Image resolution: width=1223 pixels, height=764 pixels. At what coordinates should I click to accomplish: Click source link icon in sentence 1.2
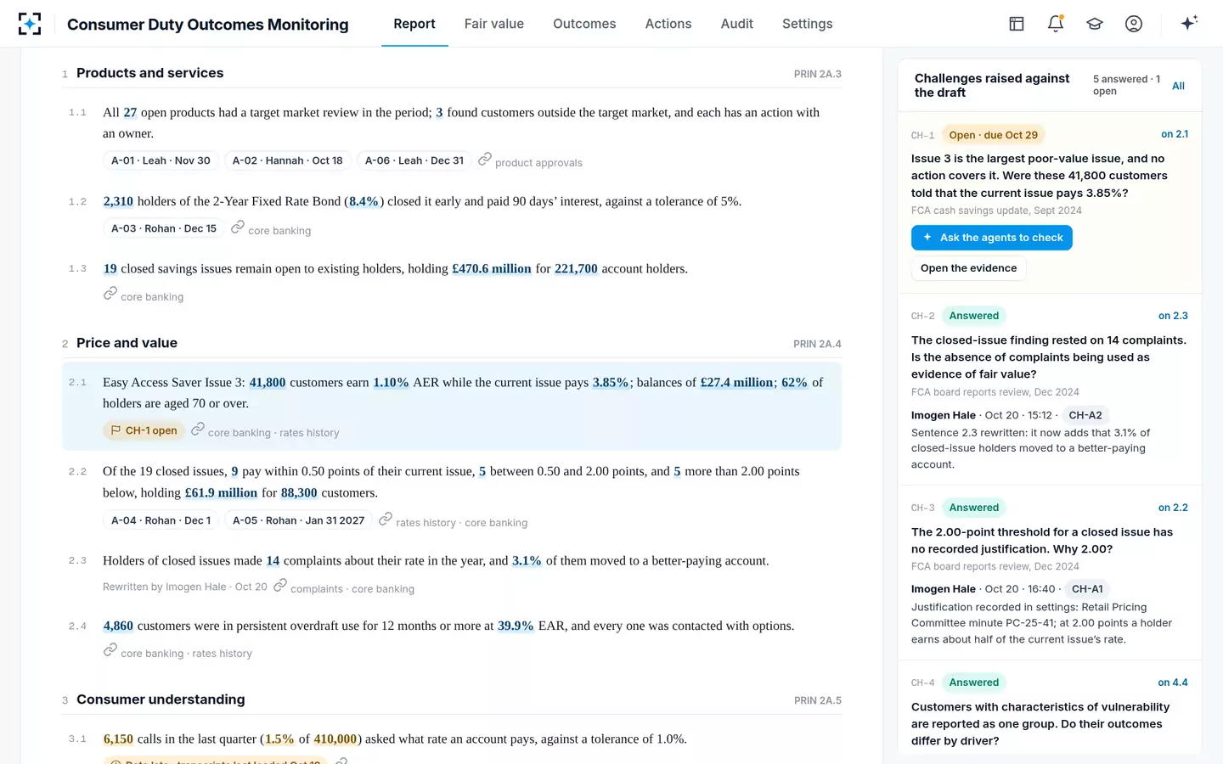(238, 228)
